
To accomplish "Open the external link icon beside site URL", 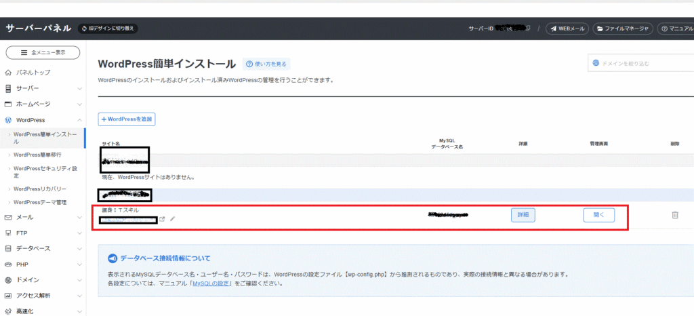I will [x=162, y=219].
